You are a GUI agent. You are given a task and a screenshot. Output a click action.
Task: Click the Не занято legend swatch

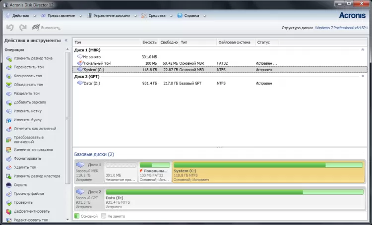(x=104, y=216)
